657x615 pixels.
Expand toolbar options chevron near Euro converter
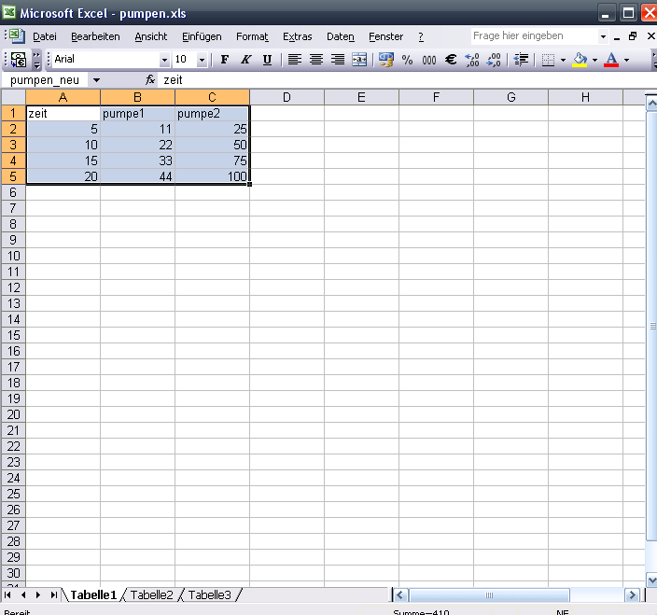pos(37,60)
